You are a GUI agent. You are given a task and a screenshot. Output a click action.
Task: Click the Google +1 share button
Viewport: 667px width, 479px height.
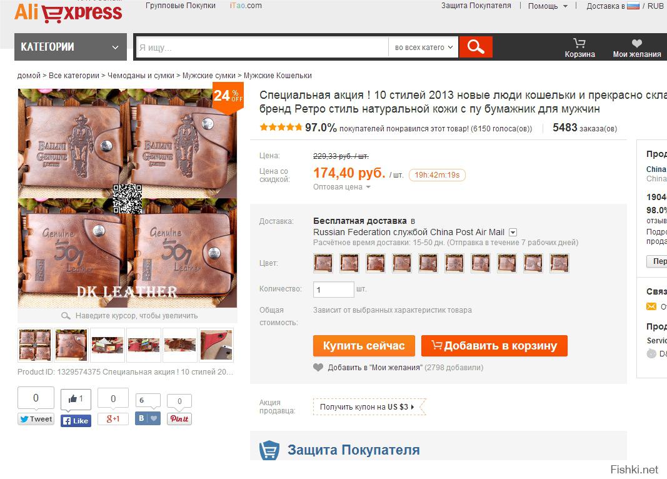click(x=113, y=419)
